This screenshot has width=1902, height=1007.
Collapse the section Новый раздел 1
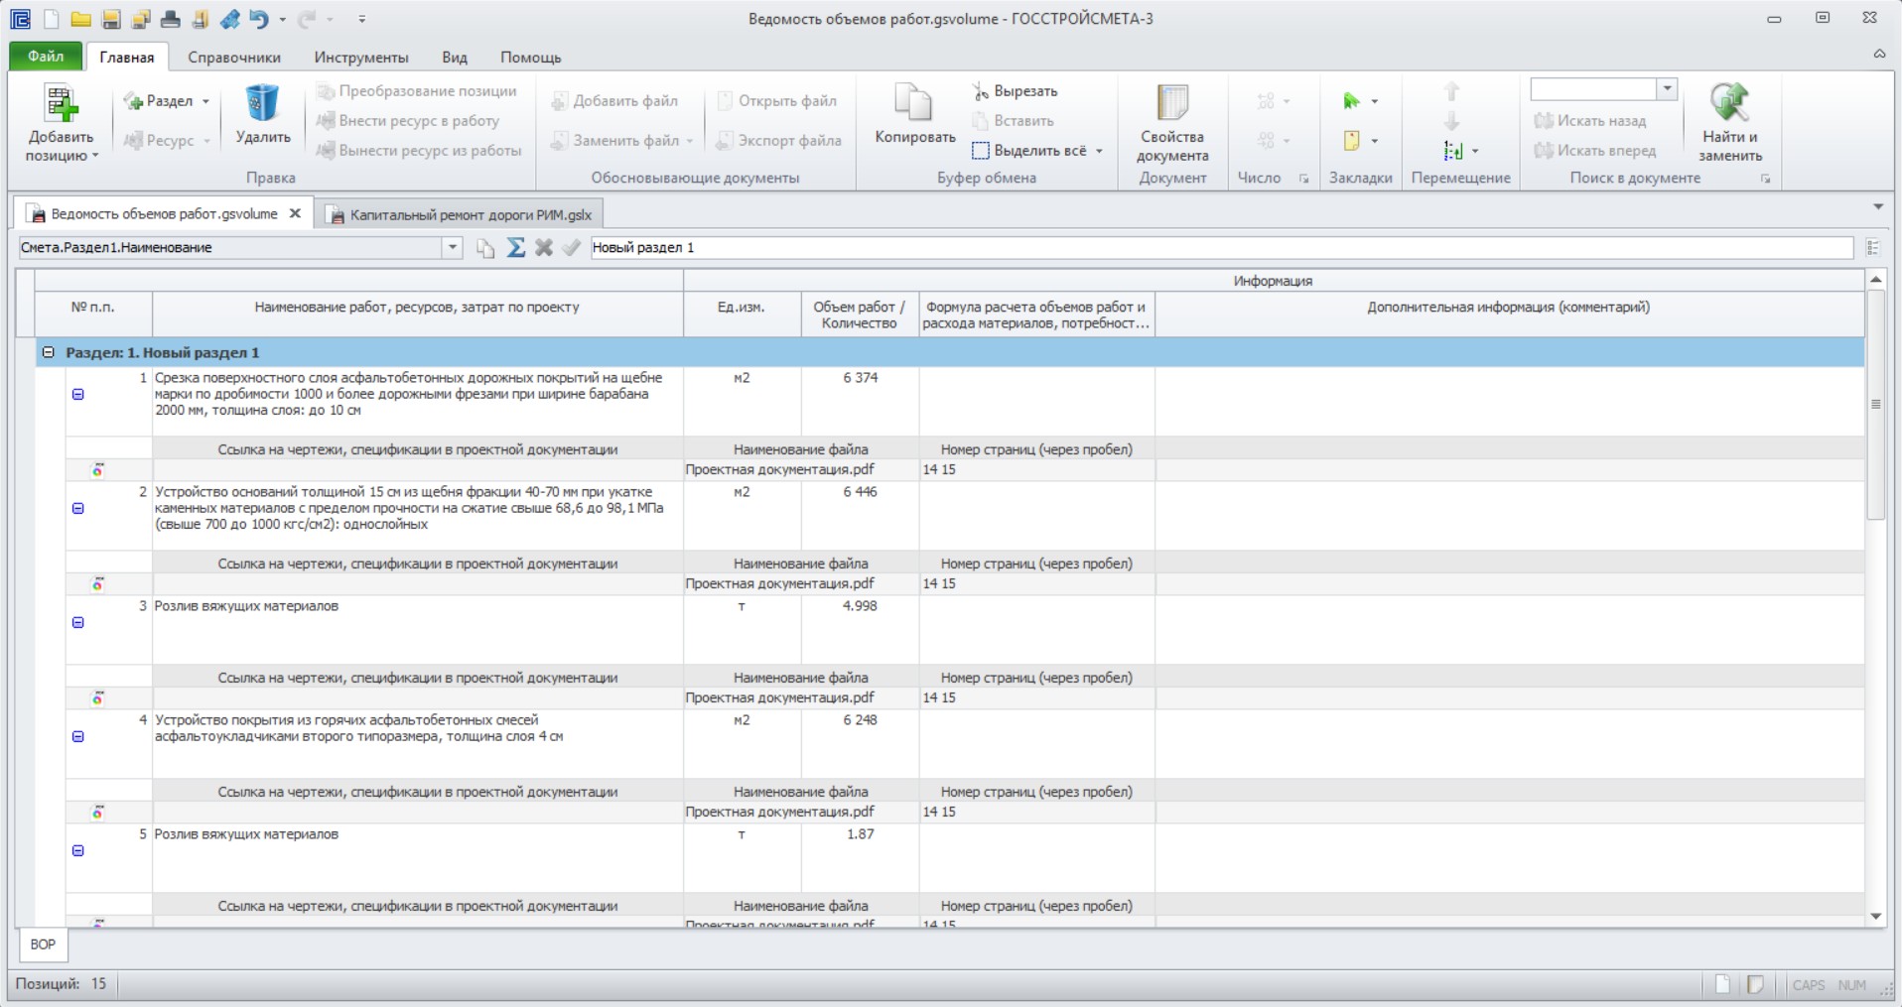tap(48, 353)
